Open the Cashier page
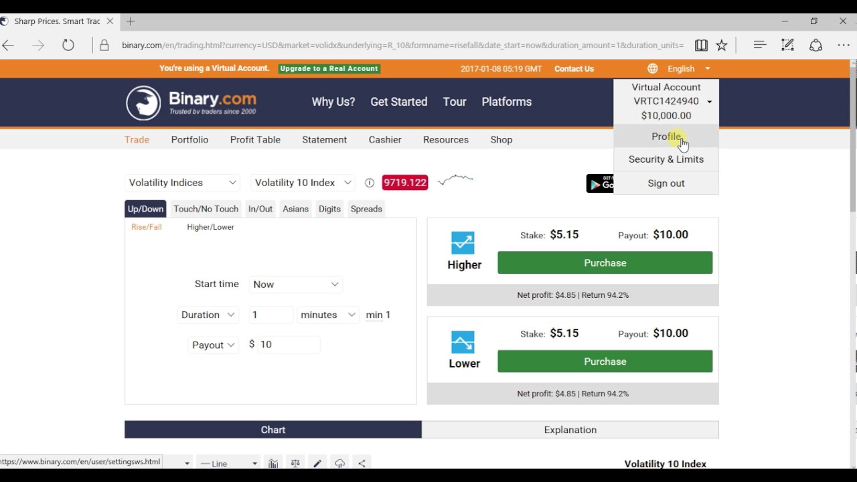This screenshot has width=857, height=482. click(x=385, y=140)
